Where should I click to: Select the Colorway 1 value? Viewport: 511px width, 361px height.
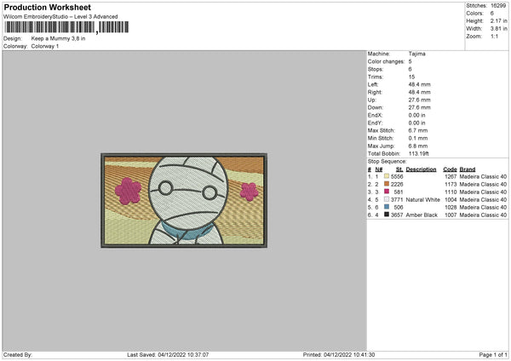click(45, 46)
